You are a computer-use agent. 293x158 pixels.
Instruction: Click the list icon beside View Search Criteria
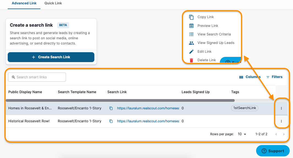pos(191,34)
